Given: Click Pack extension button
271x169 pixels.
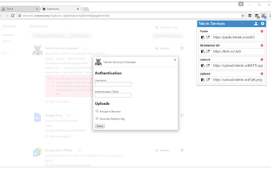Looking at the screenshot, I should point(80,35).
